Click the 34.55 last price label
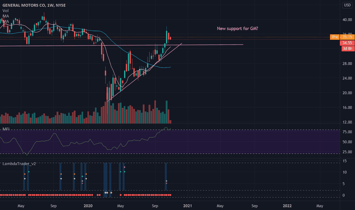 pos(347,43)
